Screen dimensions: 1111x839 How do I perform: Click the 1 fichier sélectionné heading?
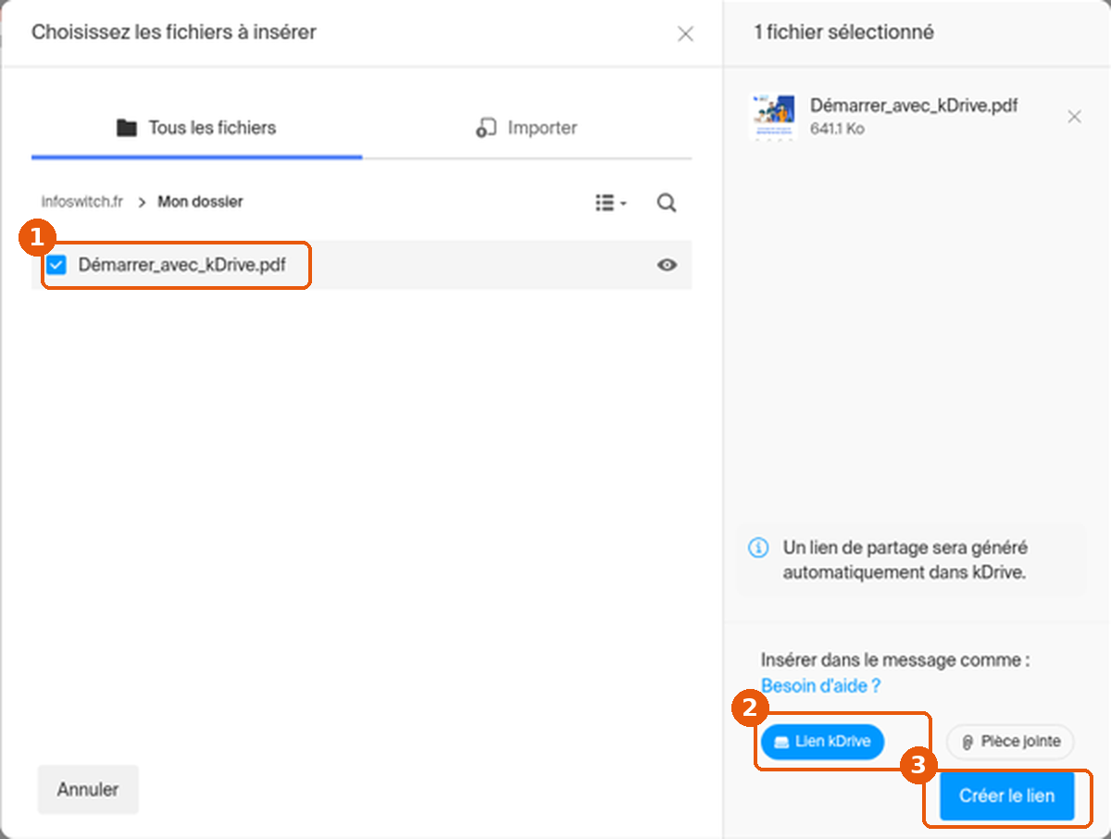click(x=844, y=32)
